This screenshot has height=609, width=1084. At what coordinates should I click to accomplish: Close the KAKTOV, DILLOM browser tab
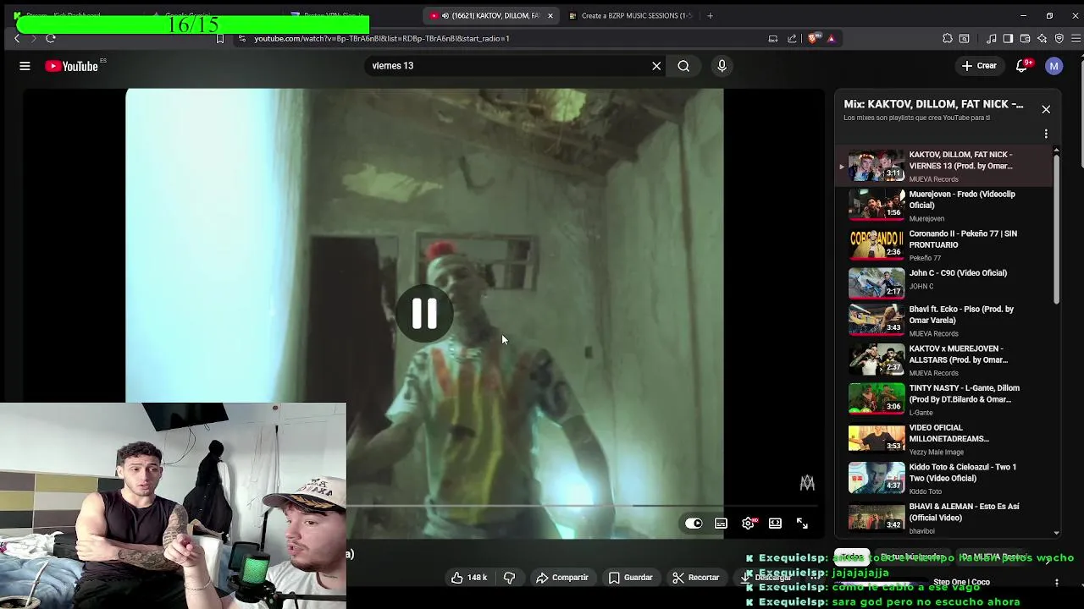click(550, 15)
